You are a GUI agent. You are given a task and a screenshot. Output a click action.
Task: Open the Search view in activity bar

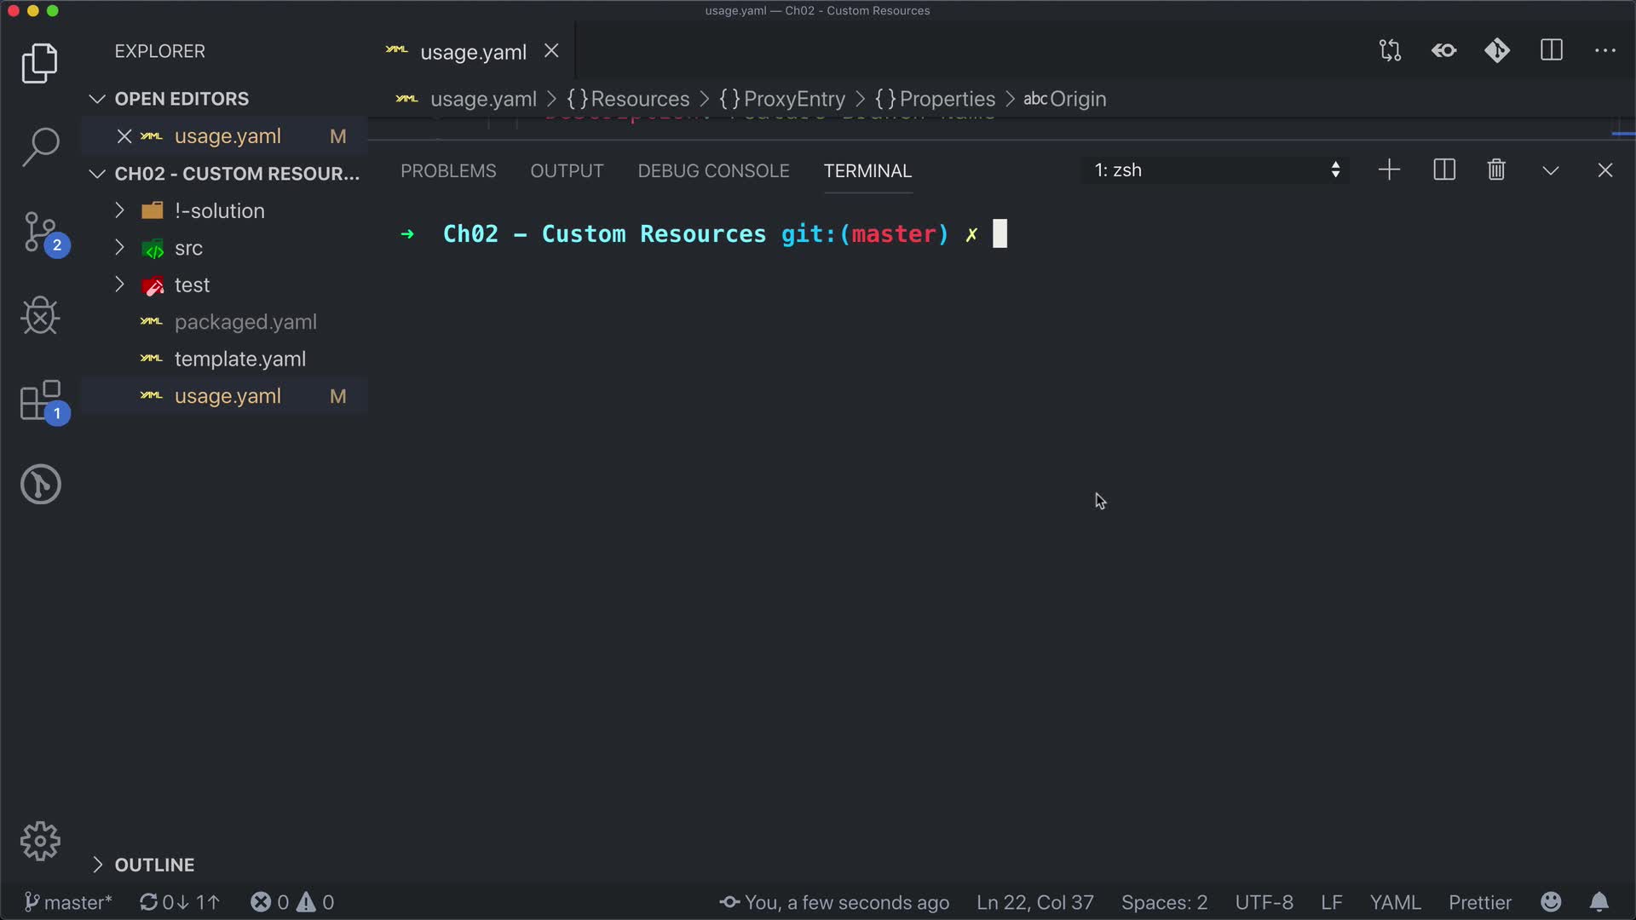point(40,147)
